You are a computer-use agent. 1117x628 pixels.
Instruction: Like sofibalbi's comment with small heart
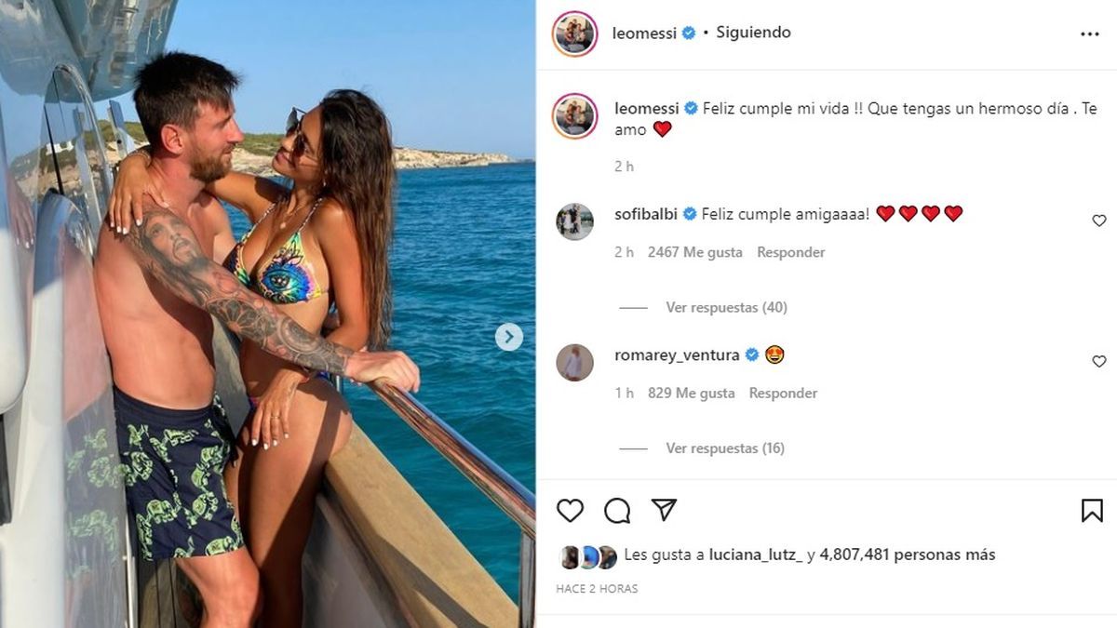click(x=1099, y=220)
